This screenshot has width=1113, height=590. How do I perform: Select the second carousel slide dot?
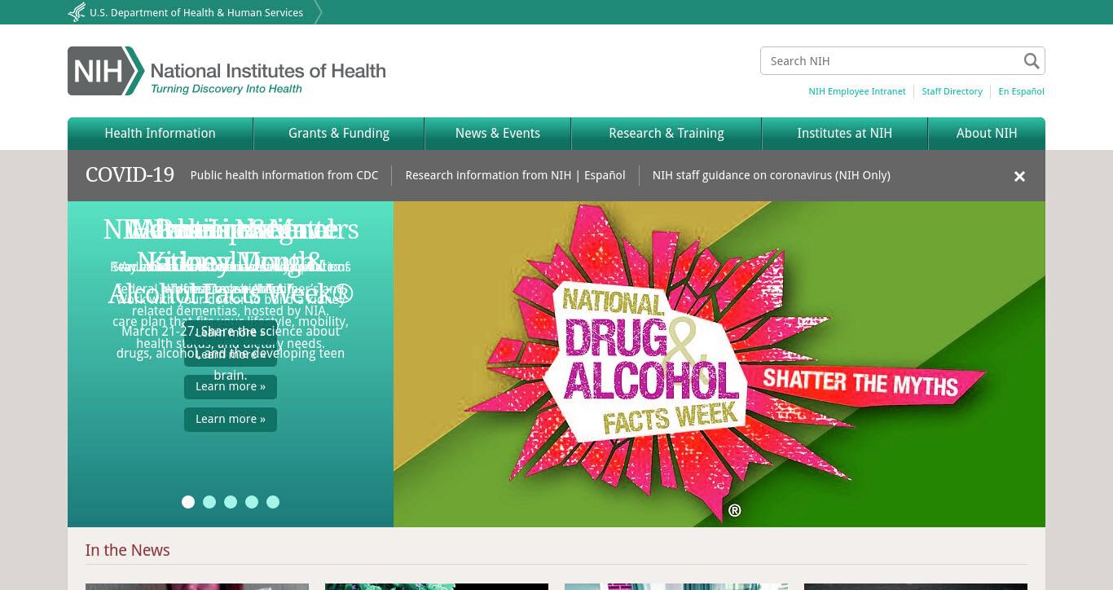click(x=209, y=502)
